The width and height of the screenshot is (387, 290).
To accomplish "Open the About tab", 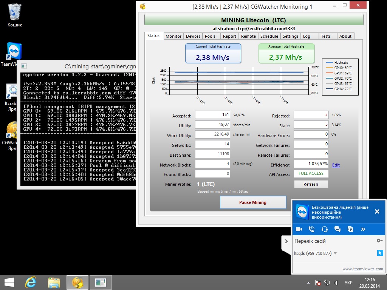I will [345, 36].
